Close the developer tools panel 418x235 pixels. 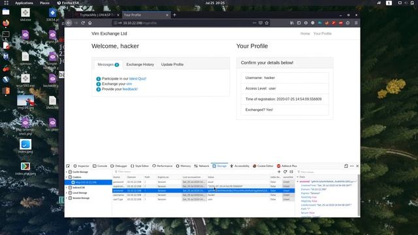[x=357, y=166]
